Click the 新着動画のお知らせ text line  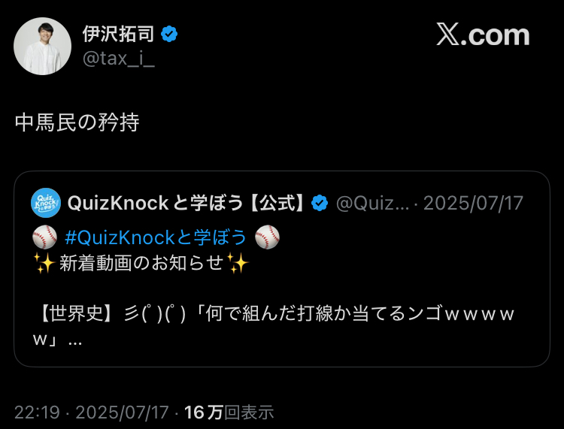141,263
